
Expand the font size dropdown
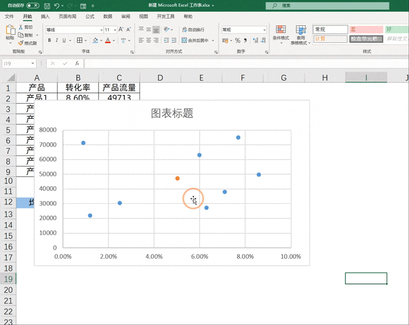[x=115, y=30]
